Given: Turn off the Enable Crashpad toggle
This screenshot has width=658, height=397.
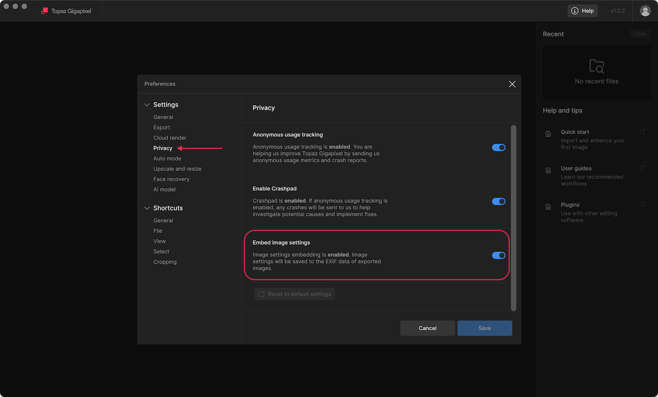Looking at the screenshot, I should [x=499, y=201].
